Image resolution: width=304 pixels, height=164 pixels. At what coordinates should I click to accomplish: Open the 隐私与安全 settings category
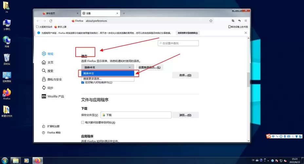(52, 79)
